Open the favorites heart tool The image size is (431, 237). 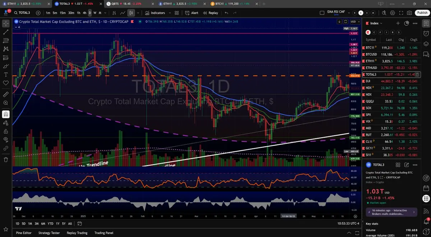click(x=6, y=83)
